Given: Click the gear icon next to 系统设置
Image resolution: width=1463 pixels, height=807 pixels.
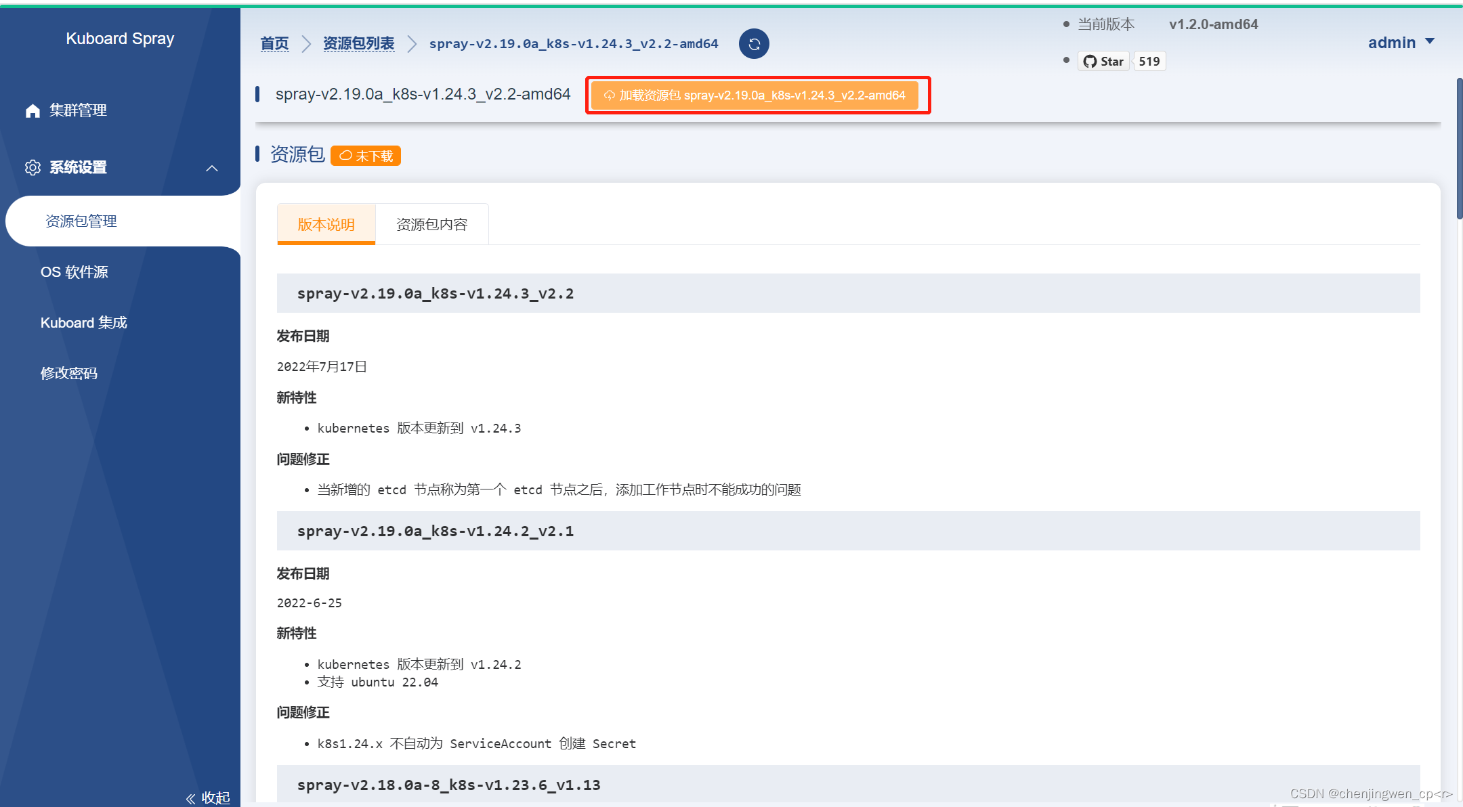Looking at the screenshot, I should 33,167.
